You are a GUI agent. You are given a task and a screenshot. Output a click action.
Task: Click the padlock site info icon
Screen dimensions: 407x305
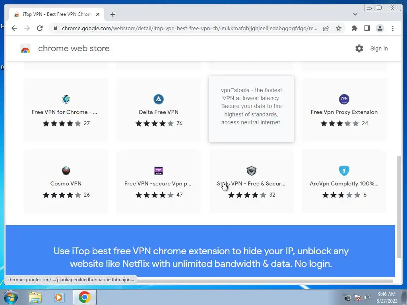(x=55, y=28)
